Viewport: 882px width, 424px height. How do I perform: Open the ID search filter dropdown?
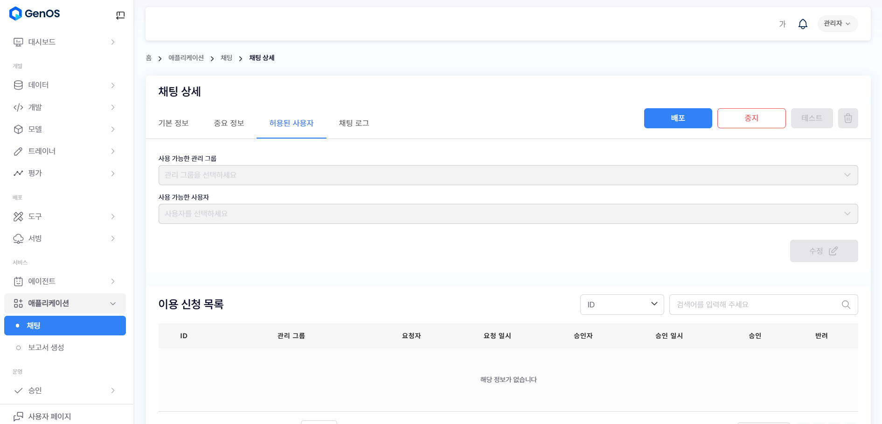click(621, 305)
